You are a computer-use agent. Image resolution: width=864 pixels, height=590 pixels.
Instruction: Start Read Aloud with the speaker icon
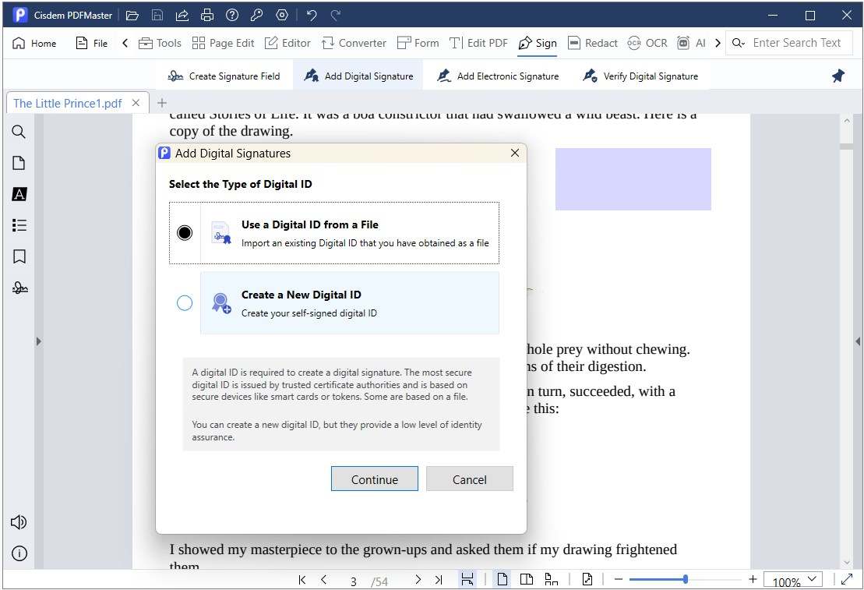[x=18, y=522]
